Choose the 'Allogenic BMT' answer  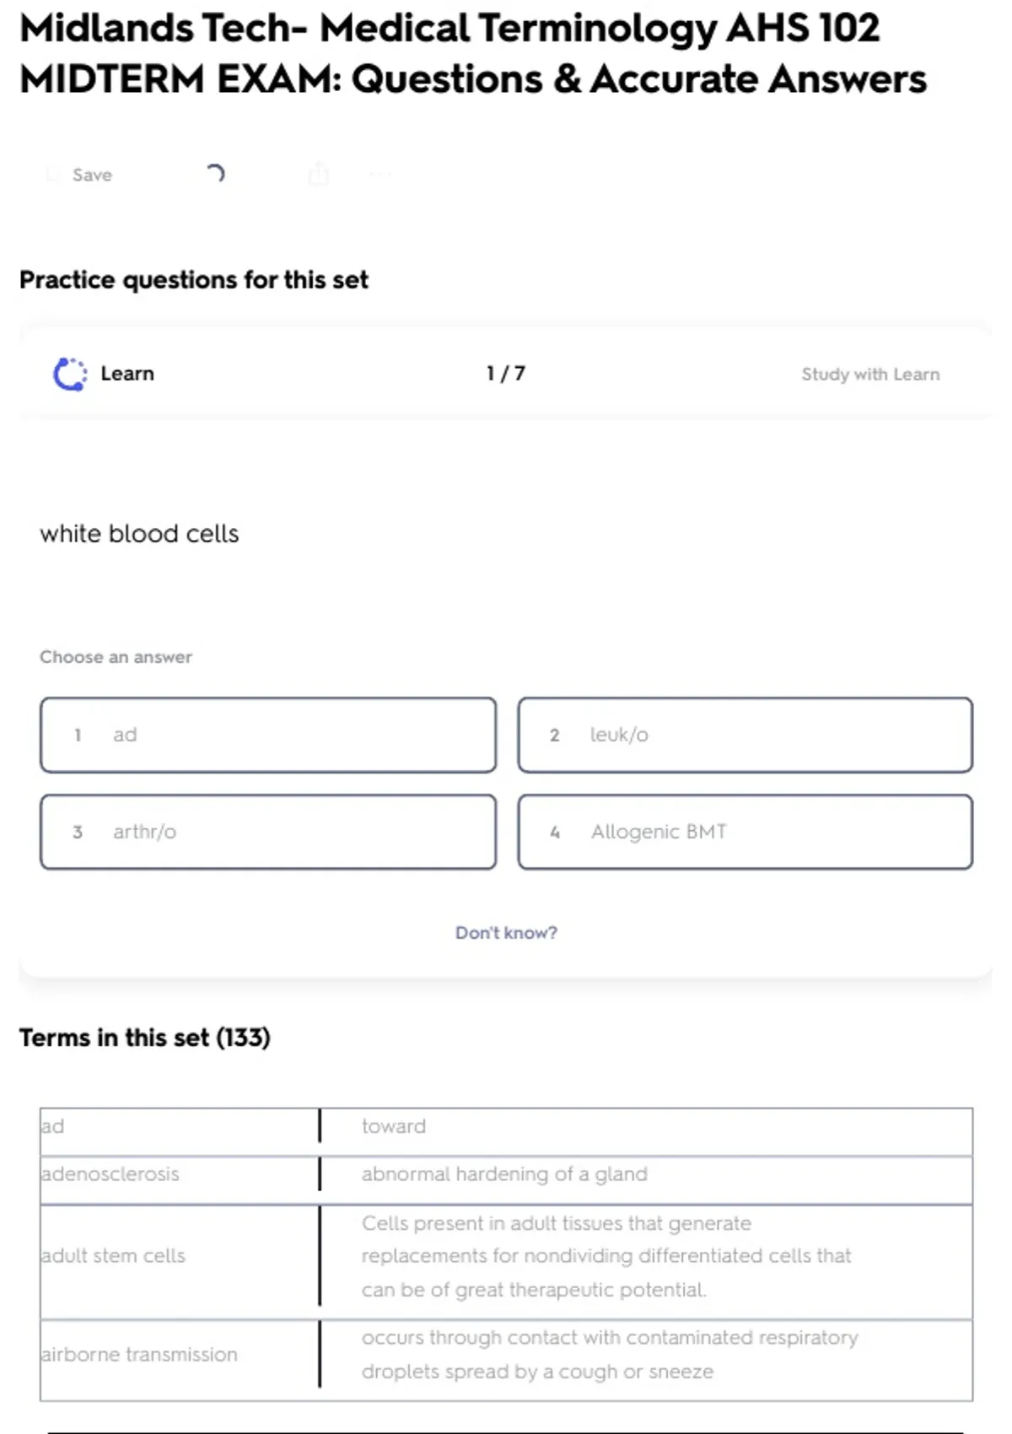point(745,832)
